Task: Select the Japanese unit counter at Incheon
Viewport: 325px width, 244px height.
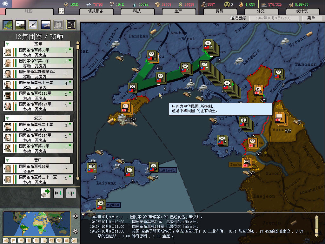Action: [247, 163]
